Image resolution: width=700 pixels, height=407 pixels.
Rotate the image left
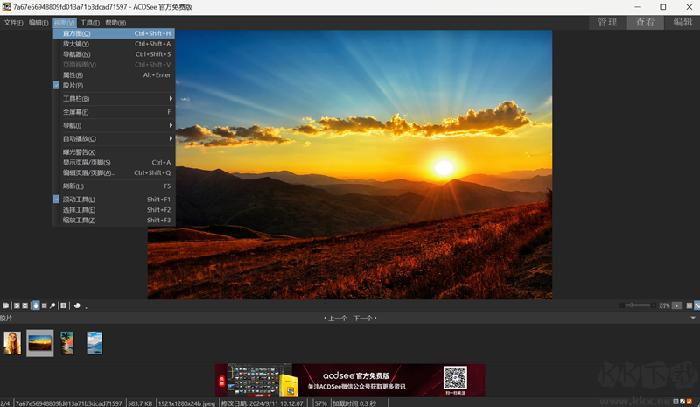[17, 305]
